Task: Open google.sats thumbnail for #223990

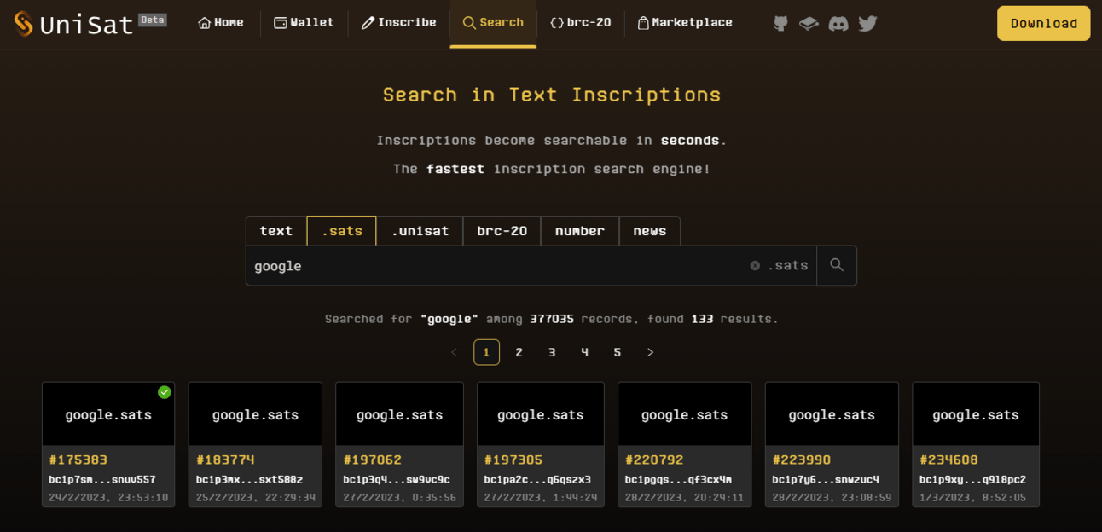Action: [832, 414]
